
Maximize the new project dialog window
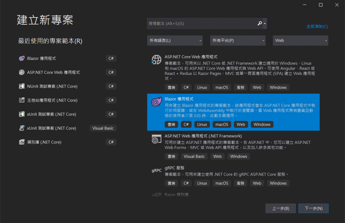click(x=321, y=5)
